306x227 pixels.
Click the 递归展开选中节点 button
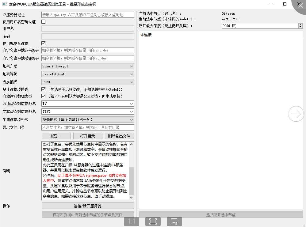point(221,215)
